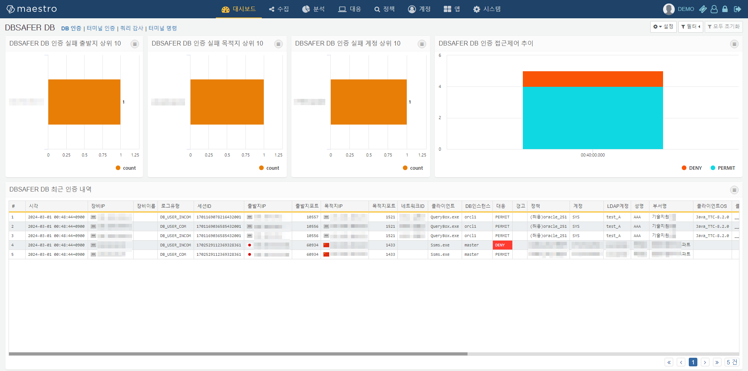Open menu of 접근제어 추이 chart
The width and height of the screenshot is (748, 371).
coord(734,44)
